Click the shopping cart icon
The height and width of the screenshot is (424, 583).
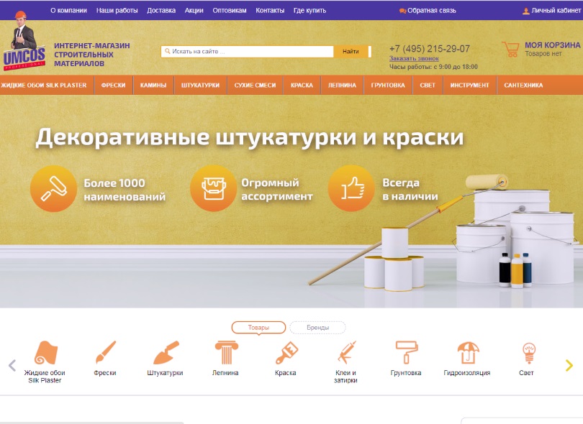click(510, 49)
